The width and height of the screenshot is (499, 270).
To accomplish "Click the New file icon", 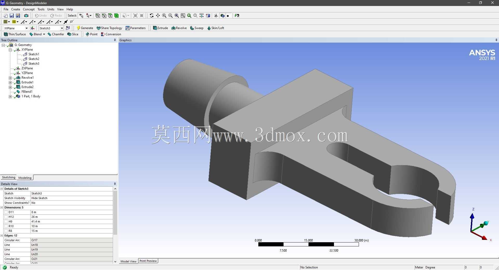I will [5, 16].
